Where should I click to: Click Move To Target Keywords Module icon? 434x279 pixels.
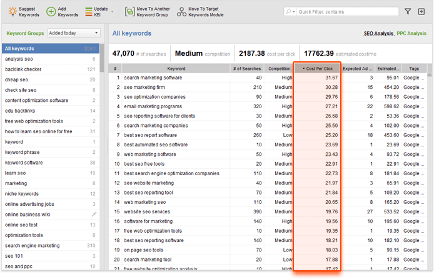[x=181, y=12]
